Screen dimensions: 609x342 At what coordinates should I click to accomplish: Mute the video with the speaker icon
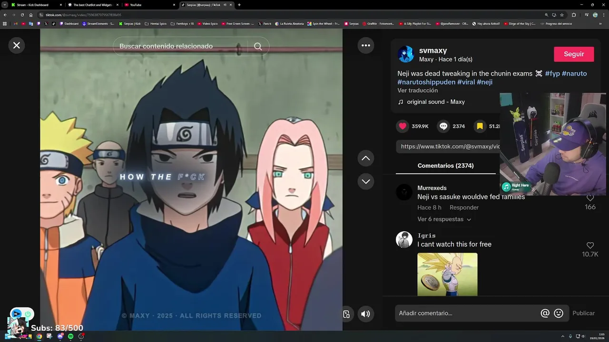pyautogui.click(x=365, y=314)
